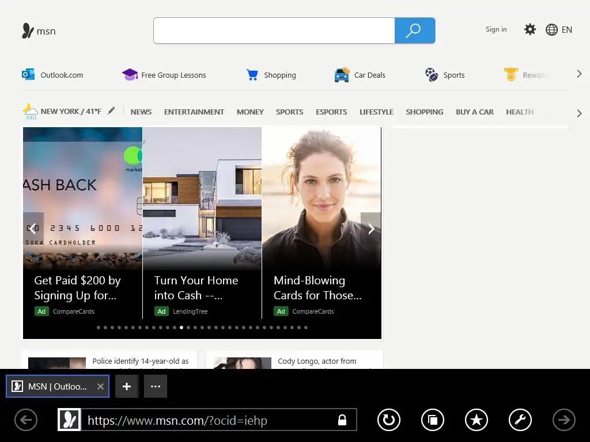Viewport: 590px width, 442px height.
Task: Jump to last carousel dot
Action: click(306, 327)
